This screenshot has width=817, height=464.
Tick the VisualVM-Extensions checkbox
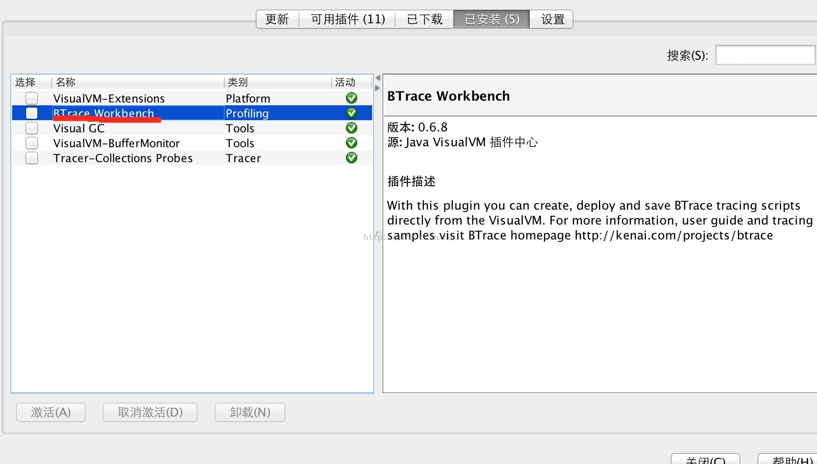(32, 98)
